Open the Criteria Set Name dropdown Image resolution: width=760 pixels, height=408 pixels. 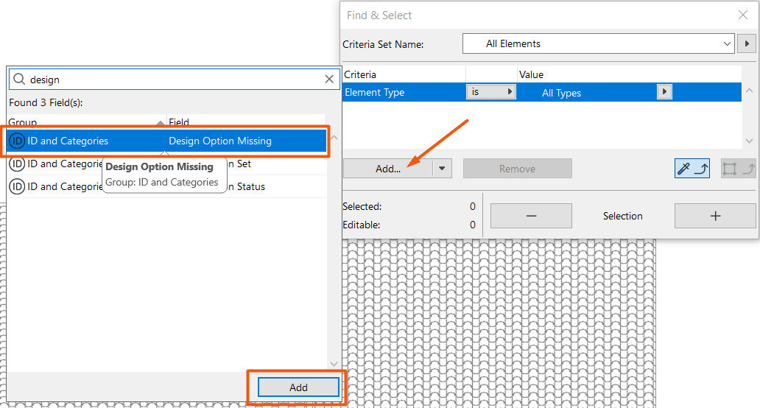(598, 44)
